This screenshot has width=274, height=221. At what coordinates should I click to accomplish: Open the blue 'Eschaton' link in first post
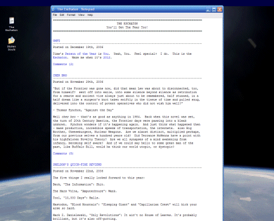[x=60, y=57]
